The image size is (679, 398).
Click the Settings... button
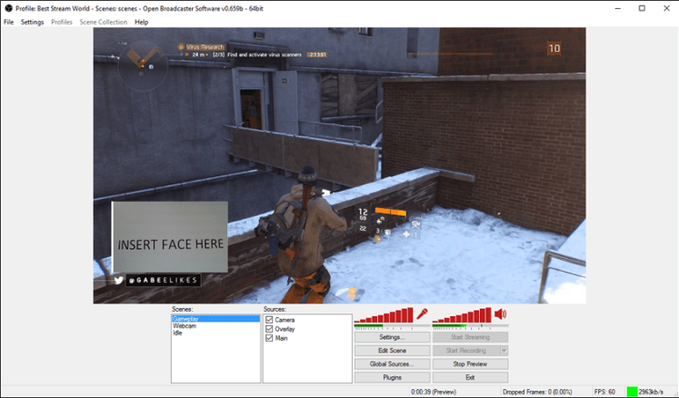pyautogui.click(x=393, y=337)
